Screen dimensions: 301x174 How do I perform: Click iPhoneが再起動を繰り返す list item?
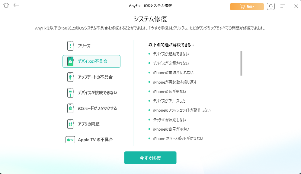tap(175, 82)
